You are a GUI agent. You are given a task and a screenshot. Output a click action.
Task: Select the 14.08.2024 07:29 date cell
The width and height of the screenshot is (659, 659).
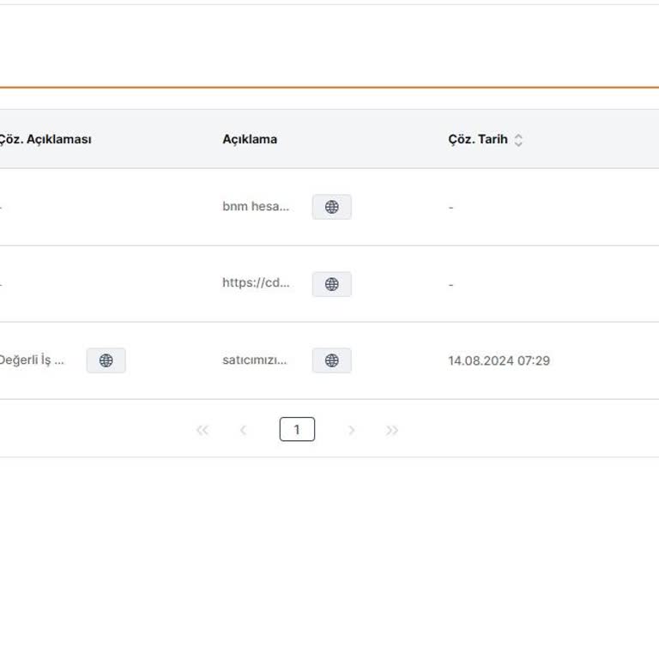[x=499, y=361]
